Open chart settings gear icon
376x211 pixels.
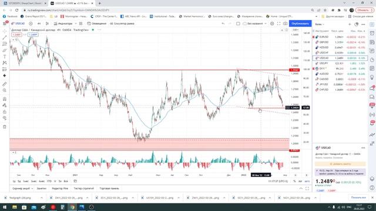tap(272, 23)
